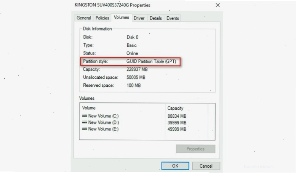
Task: Click the Online status value
Action: tap(132, 53)
